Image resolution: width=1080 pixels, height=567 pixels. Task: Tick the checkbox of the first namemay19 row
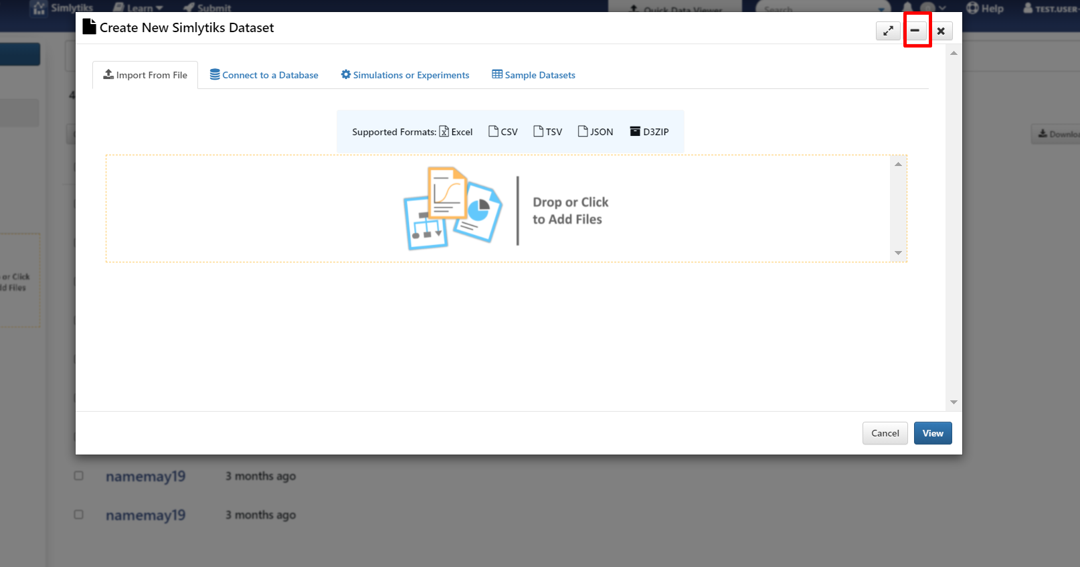point(78,475)
